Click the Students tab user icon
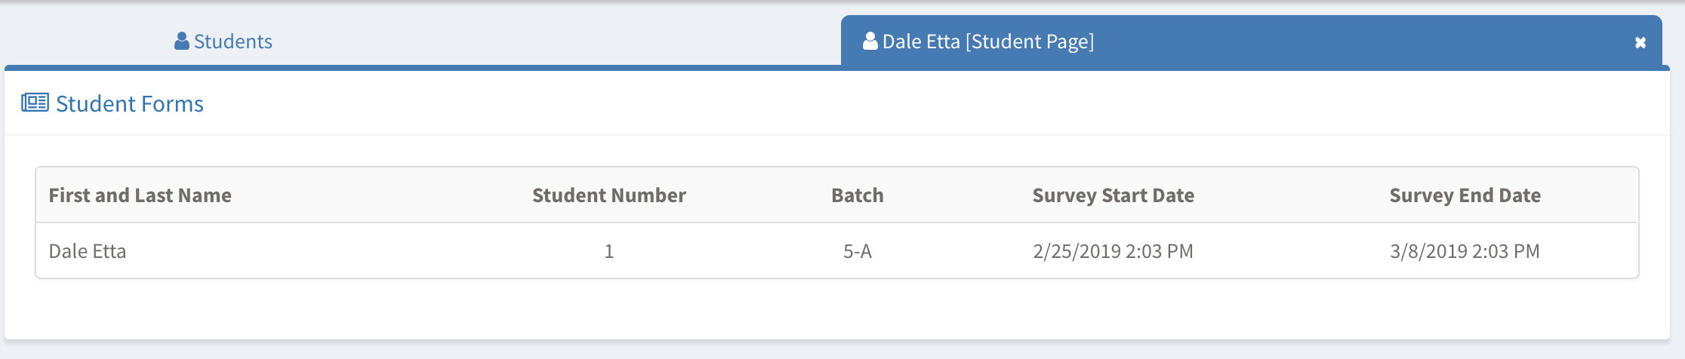This screenshot has height=359, width=1685. (181, 41)
